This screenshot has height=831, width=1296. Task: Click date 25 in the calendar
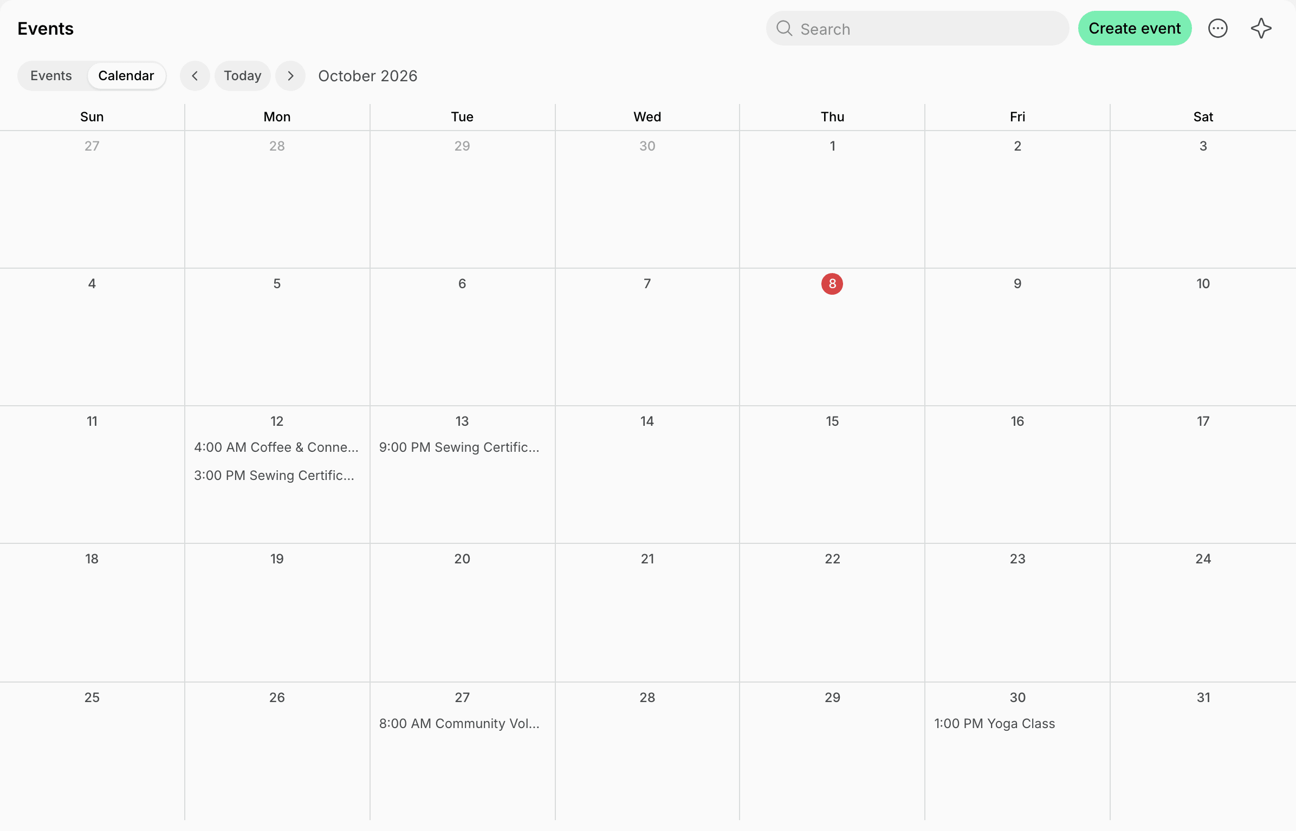click(x=92, y=698)
